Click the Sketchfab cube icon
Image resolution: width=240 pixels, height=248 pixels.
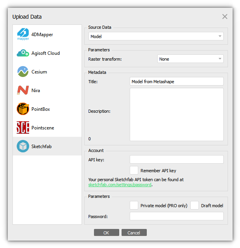pyautogui.click(x=23, y=146)
